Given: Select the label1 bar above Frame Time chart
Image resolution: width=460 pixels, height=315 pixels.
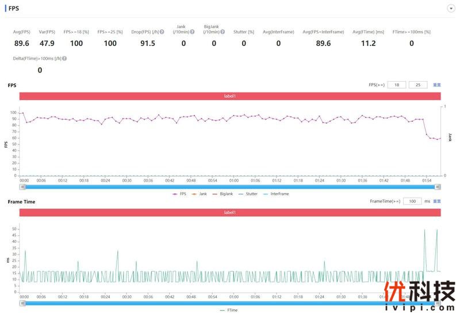Looking at the screenshot, I should tap(230, 212).
